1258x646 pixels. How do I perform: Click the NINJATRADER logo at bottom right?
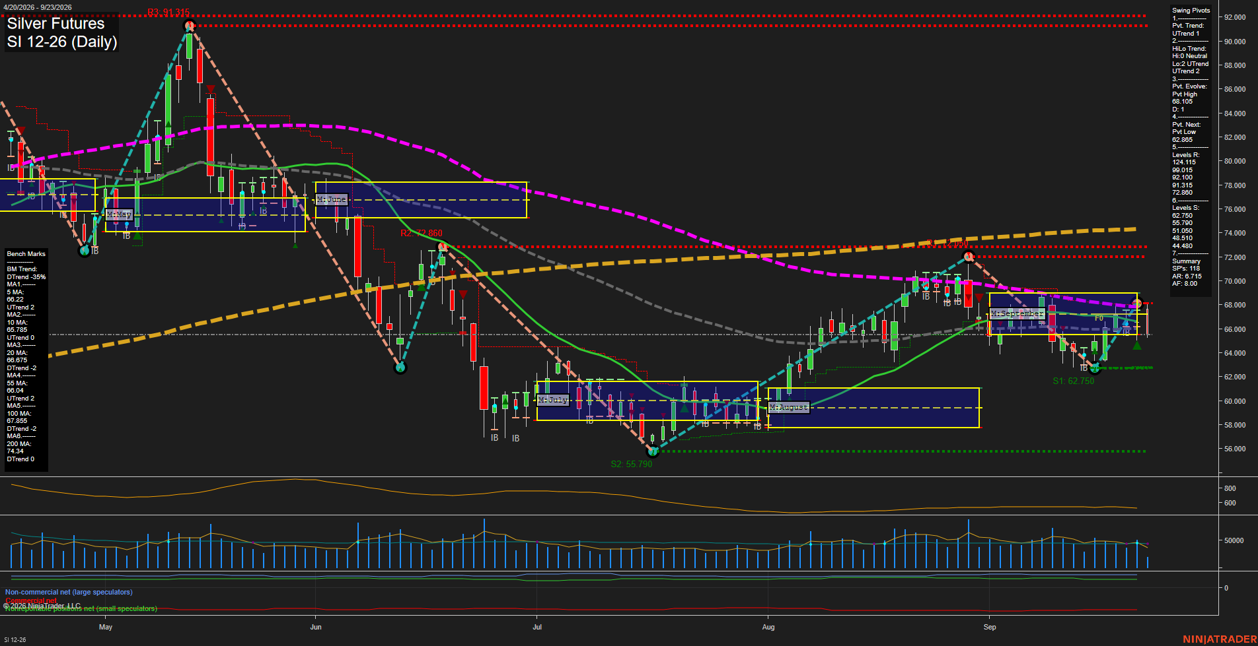(1219, 639)
